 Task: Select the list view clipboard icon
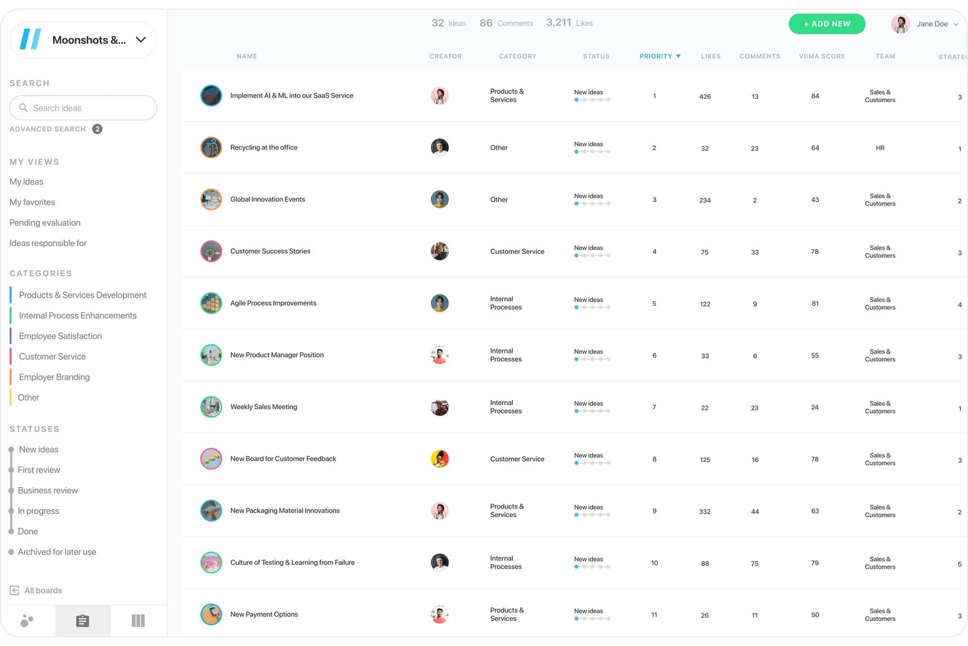click(x=82, y=620)
